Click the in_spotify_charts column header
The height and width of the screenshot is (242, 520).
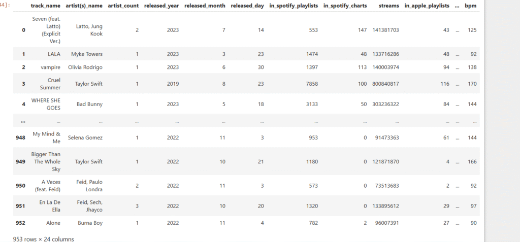(x=345, y=5)
